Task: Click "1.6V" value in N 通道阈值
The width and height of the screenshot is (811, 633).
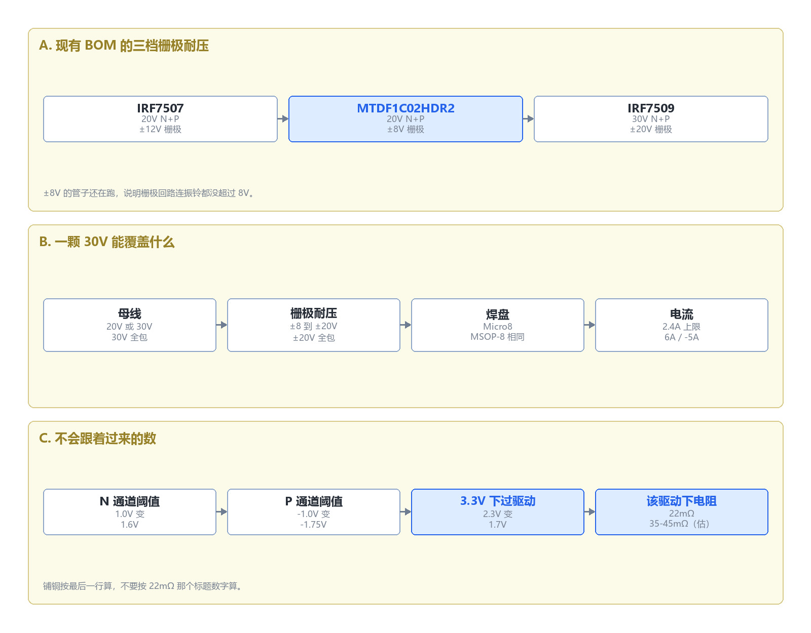Action: click(x=130, y=525)
